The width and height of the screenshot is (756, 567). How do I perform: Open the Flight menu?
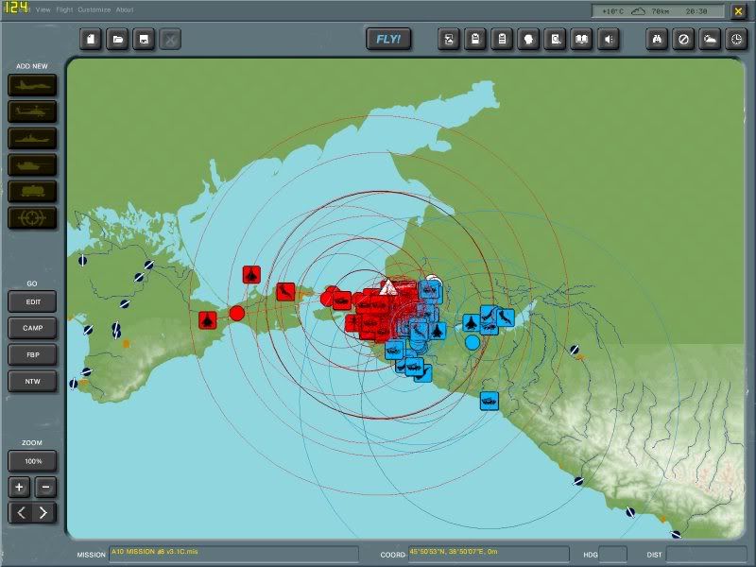[64, 9]
